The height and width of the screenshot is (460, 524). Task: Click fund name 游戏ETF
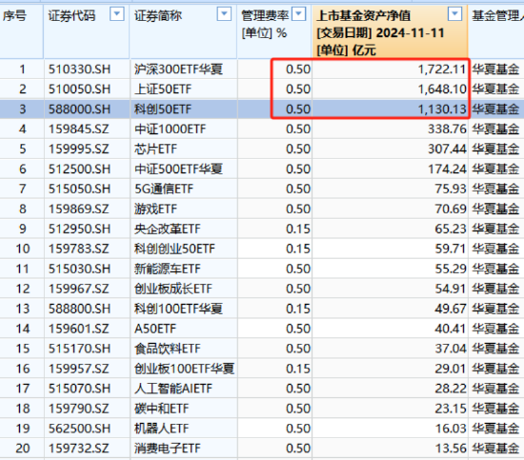(x=155, y=210)
